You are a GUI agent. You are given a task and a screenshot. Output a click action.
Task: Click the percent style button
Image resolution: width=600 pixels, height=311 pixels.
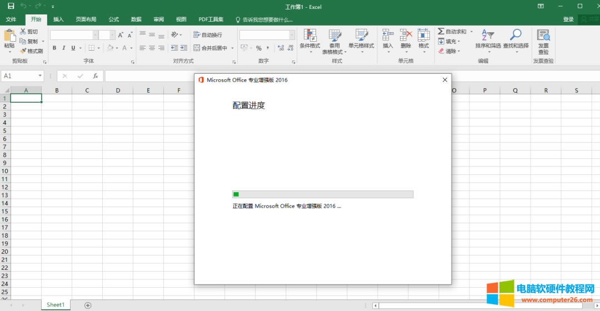[x=258, y=48]
